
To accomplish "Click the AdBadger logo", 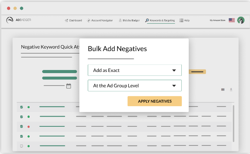I will (x=18, y=20).
